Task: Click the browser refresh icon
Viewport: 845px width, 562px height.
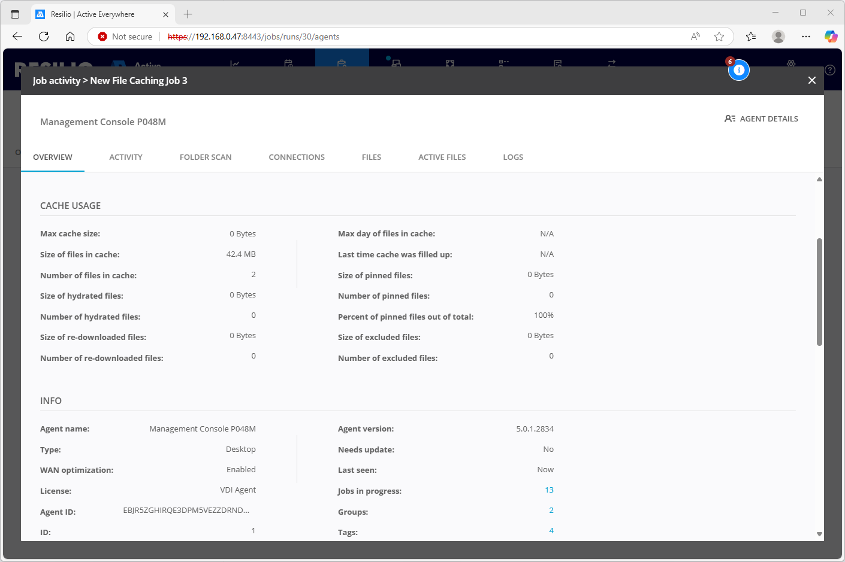Action: tap(44, 37)
